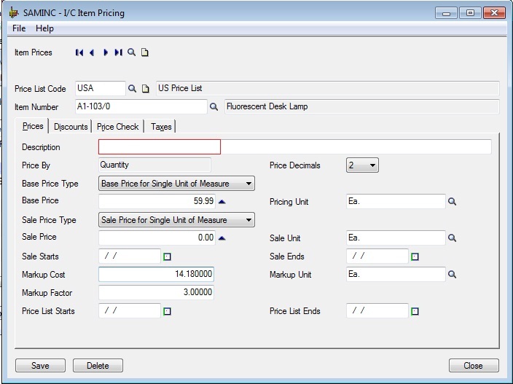Open finder next to Price List Code
Viewport: 513px width, 384px height.
[x=133, y=89]
